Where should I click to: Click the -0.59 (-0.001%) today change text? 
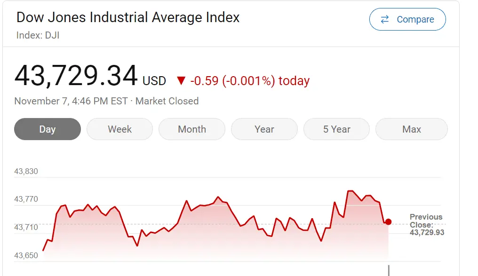pos(250,81)
